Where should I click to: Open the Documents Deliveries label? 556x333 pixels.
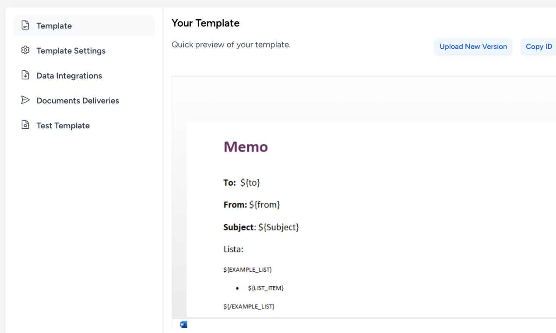pyautogui.click(x=77, y=101)
